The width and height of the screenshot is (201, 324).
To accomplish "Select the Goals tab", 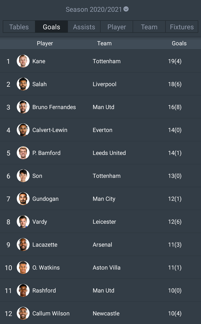I will click(51, 27).
